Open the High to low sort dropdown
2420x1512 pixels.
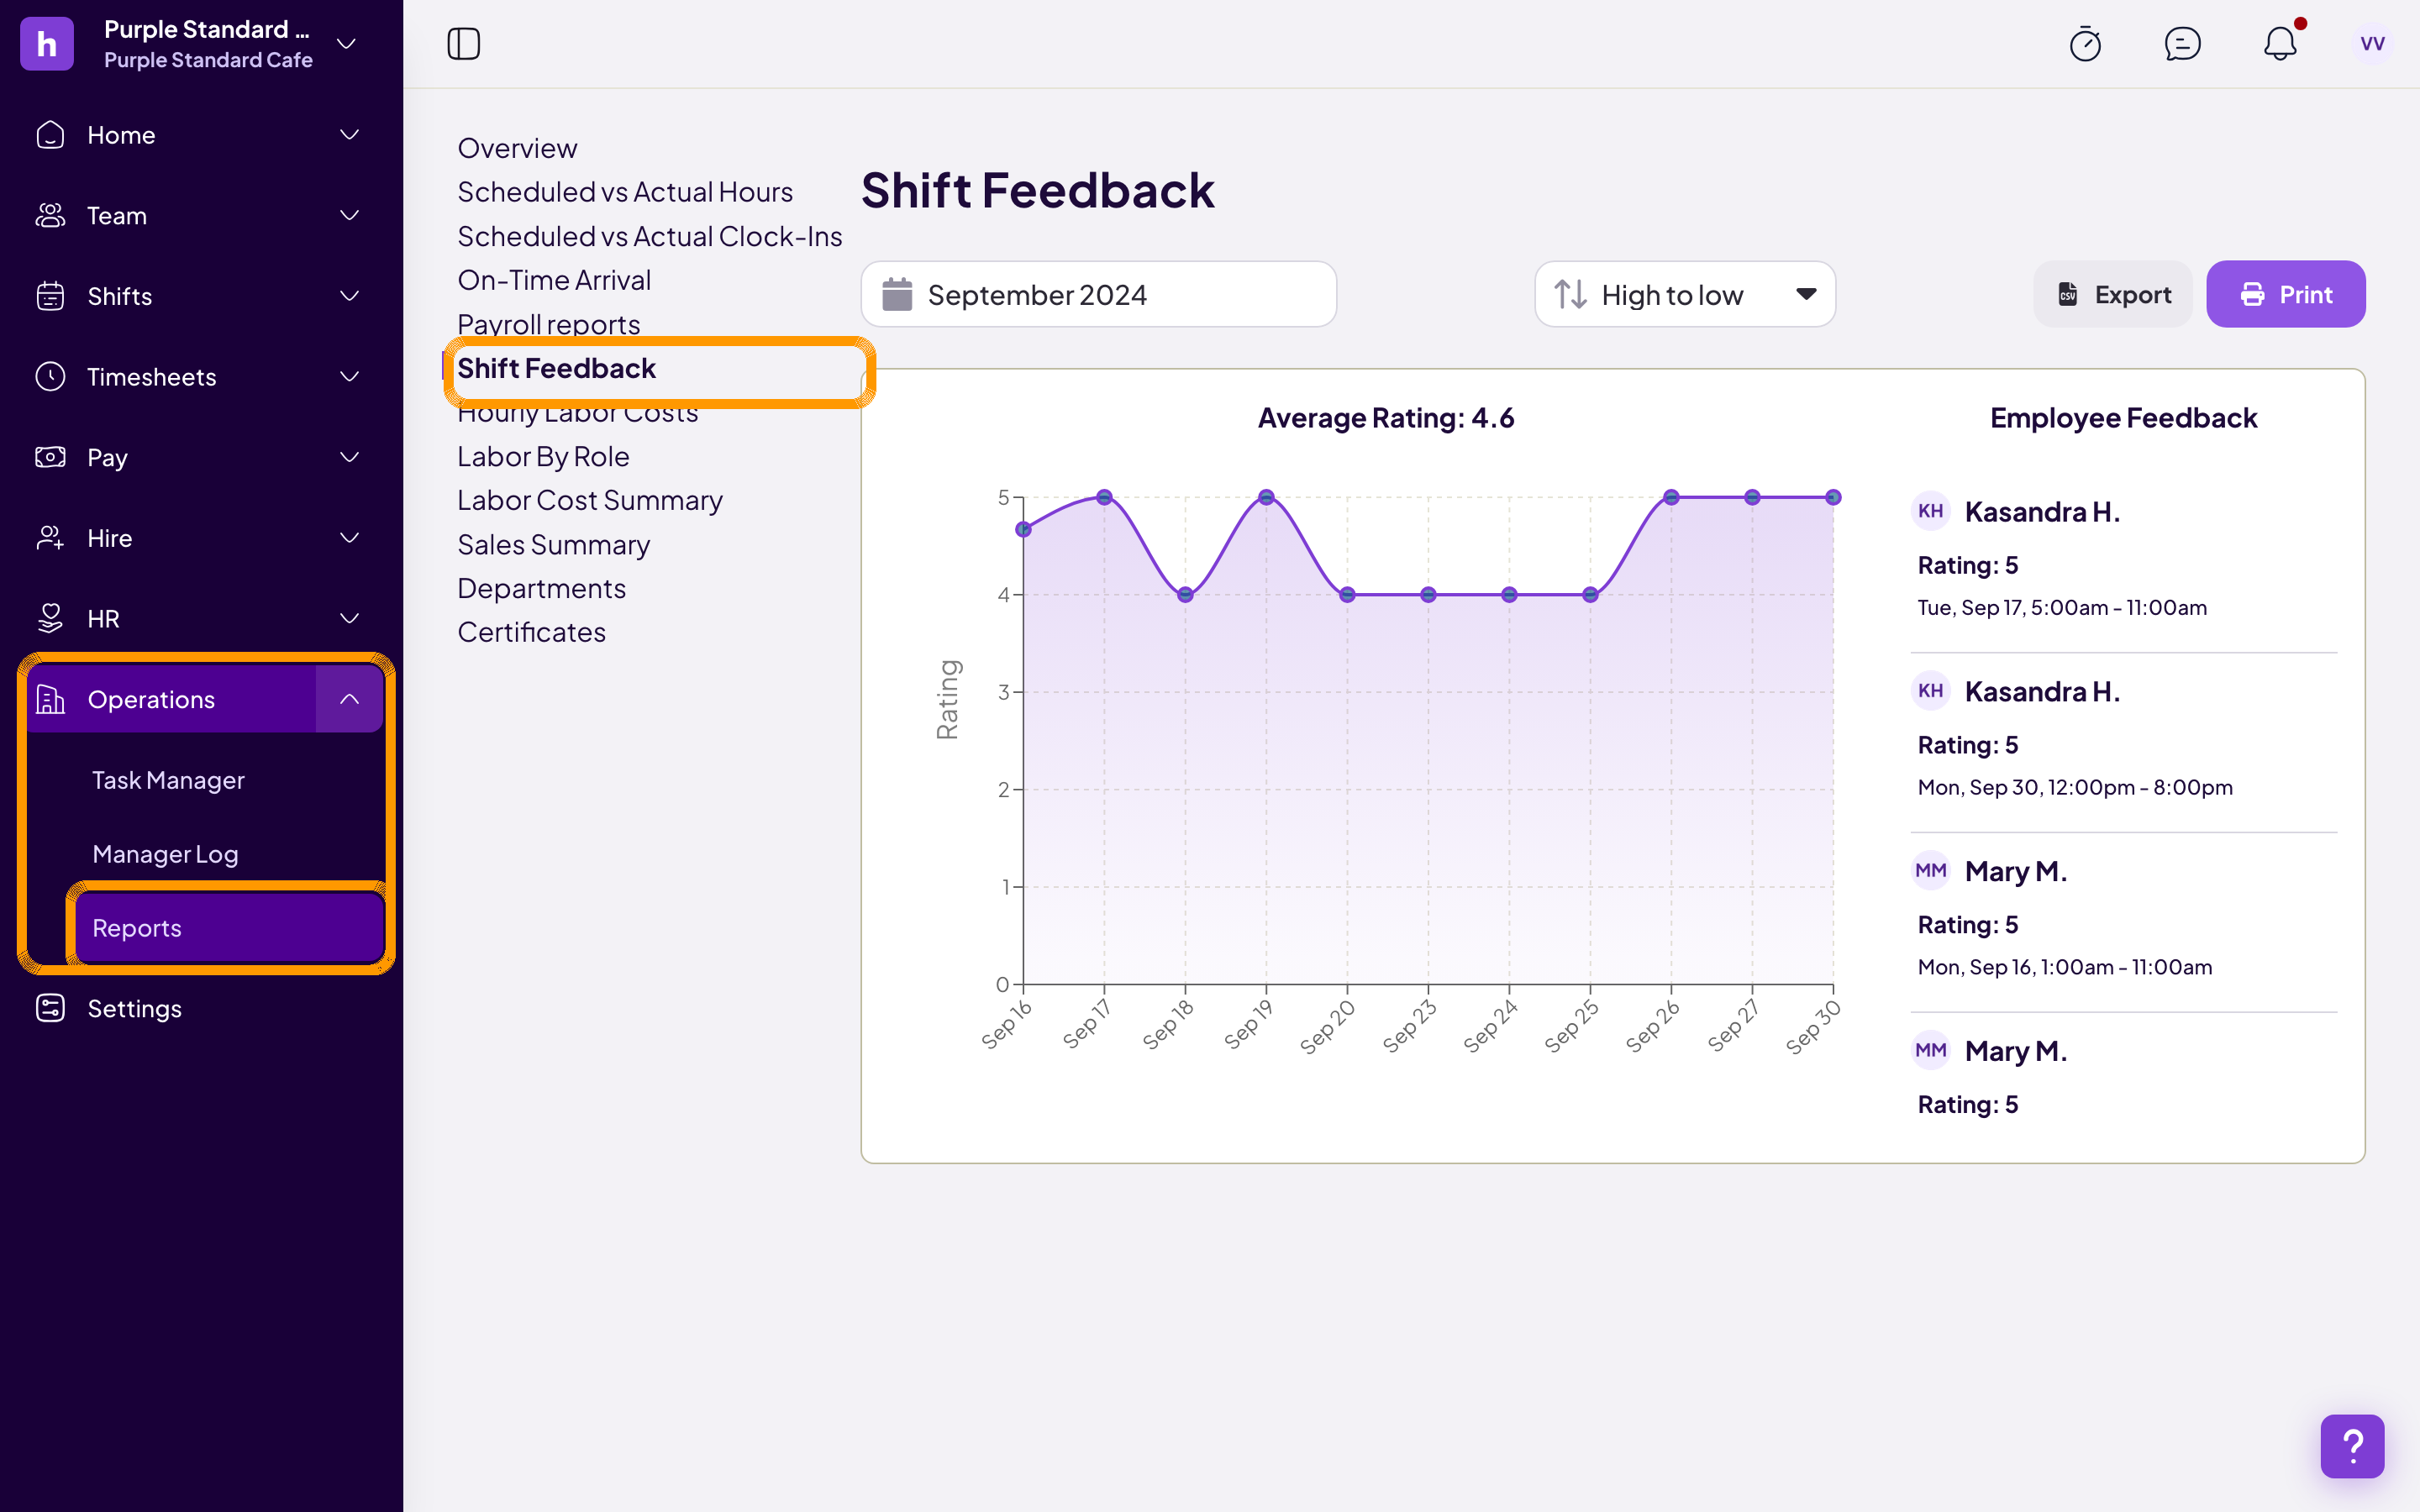(x=1685, y=294)
